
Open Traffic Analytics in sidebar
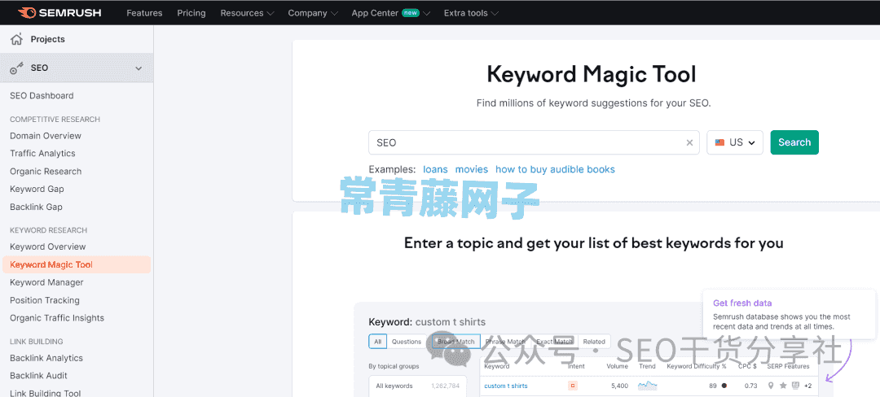click(x=42, y=154)
